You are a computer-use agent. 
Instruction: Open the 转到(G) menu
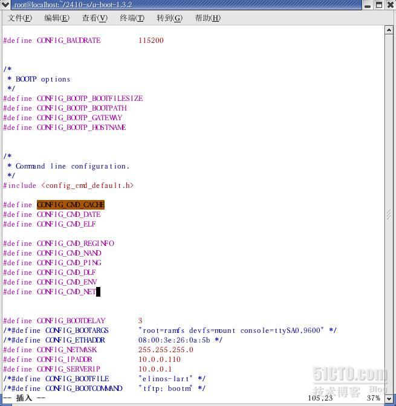point(170,18)
